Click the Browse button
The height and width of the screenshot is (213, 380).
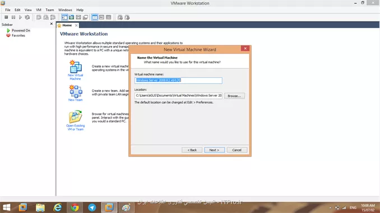(x=234, y=96)
